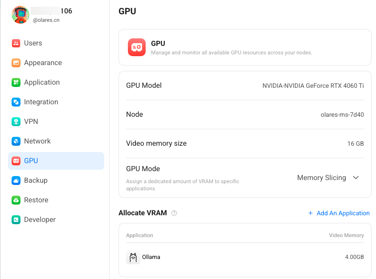Click the 4.00GB video memory value
376x279 pixels.
point(356,257)
